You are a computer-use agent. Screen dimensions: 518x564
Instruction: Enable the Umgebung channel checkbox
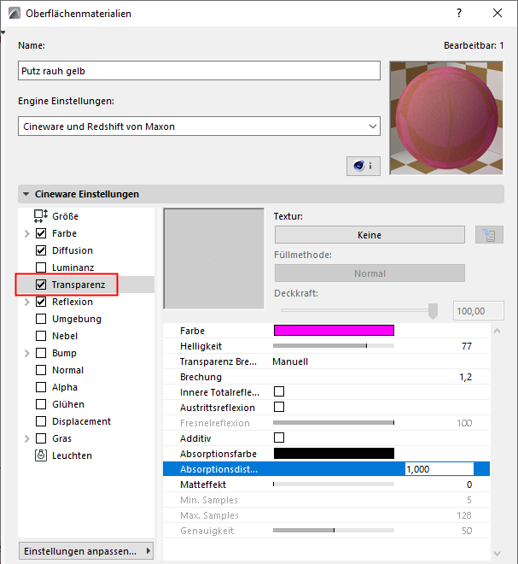coord(41,319)
